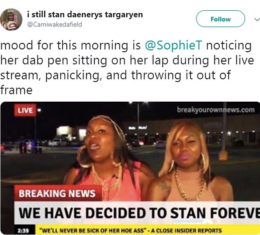This screenshot has height=235, width=260.
Task: Click the white dot beside the LIVE badge
Action: point(39,110)
